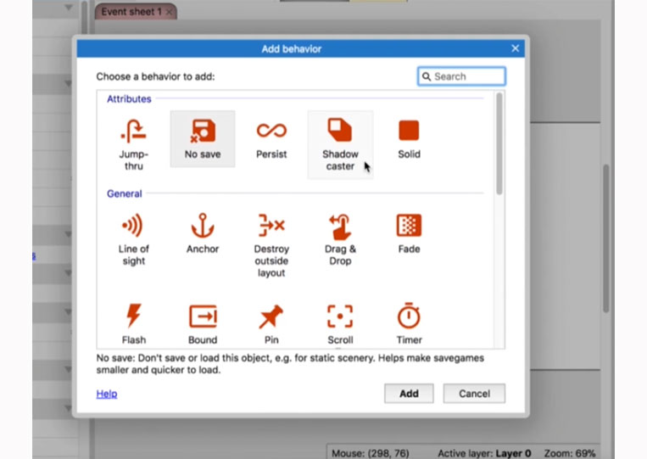Close the Add behavior dialog
The height and width of the screenshot is (459, 647).
pyautogui.click(x=515, y=48)
